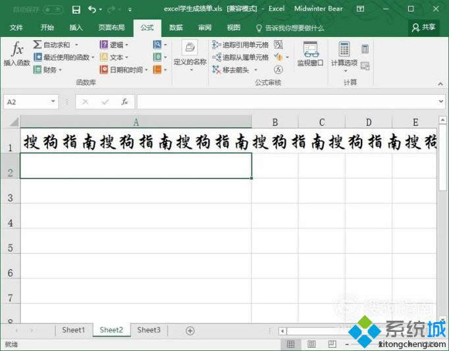Trace Dependents (追踪从属单元格)
This screenshot has width=449, height=351.
click(x=240, y=57)
